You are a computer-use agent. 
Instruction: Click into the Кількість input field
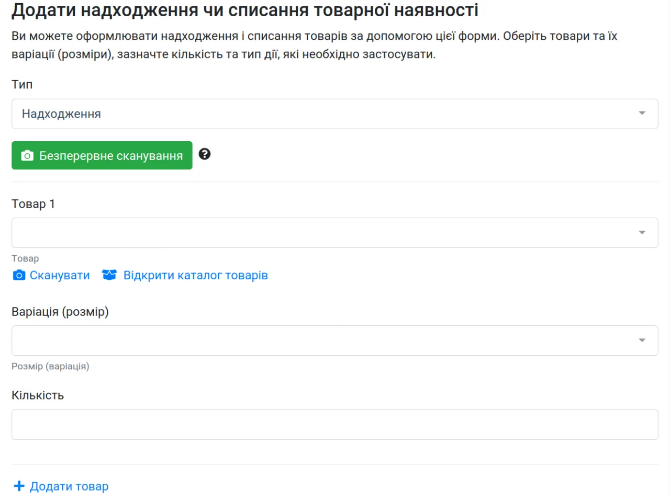pos(335,425)
